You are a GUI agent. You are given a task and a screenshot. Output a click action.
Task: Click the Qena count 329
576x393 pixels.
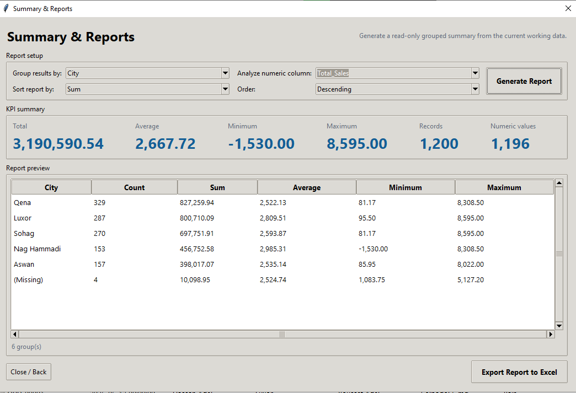pos(99,202)
